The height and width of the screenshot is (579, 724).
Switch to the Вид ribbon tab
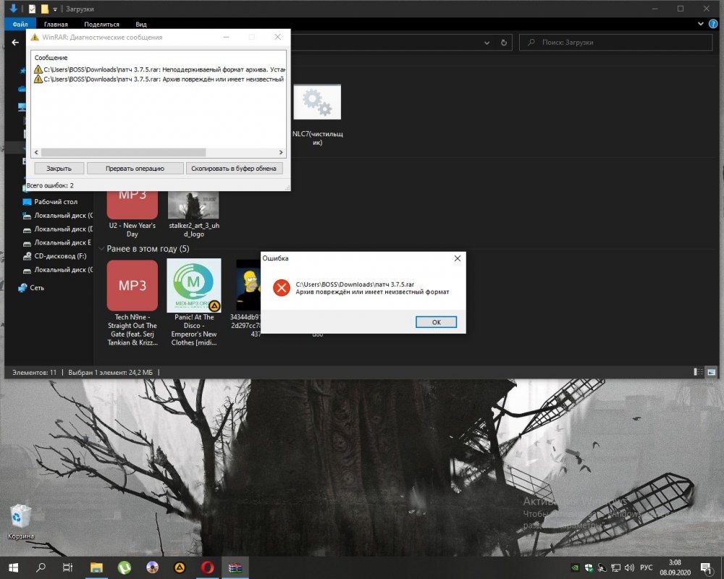(141, 24)
